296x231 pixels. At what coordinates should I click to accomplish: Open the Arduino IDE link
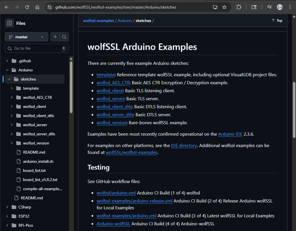[230, 134]
